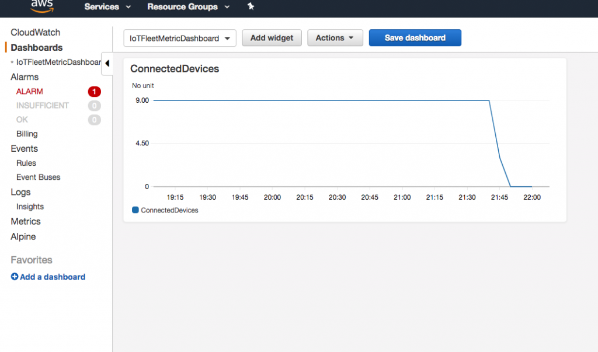Open the Metrics section
The image size is (598, 352).
[26, 222]
